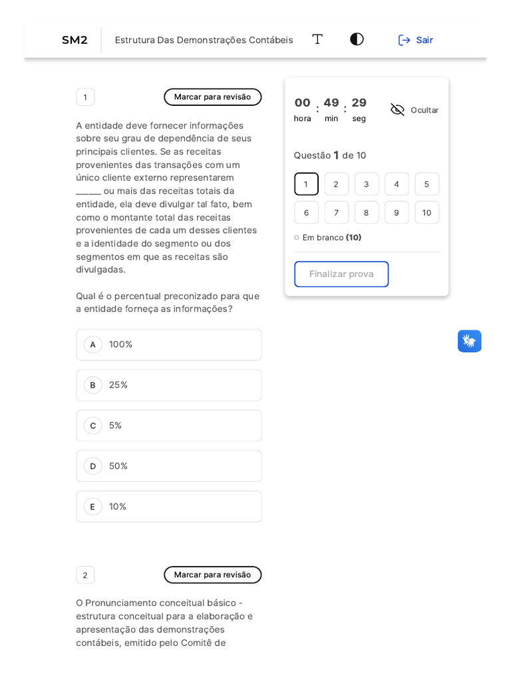511x682 pixels.
Task: Mark question 1 for review
Action: pos(212,97)
